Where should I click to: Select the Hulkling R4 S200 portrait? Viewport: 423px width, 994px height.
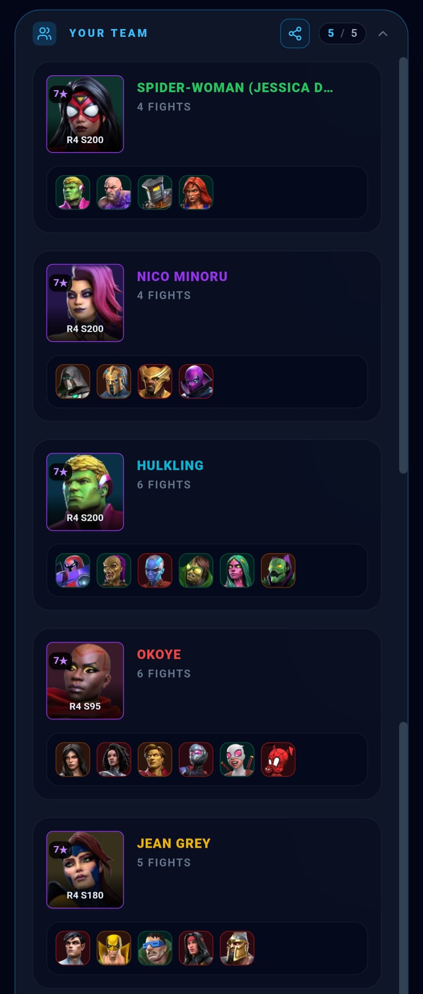85,492
